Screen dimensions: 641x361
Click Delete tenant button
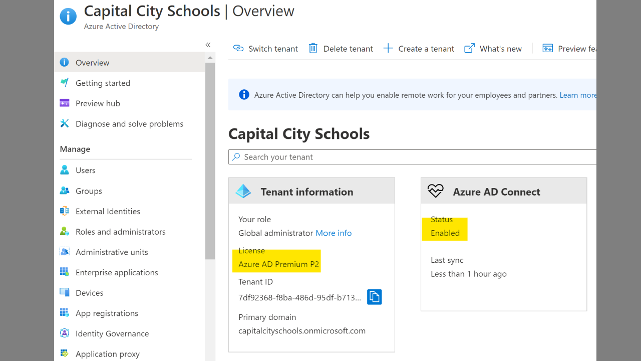tap(341, 48)
